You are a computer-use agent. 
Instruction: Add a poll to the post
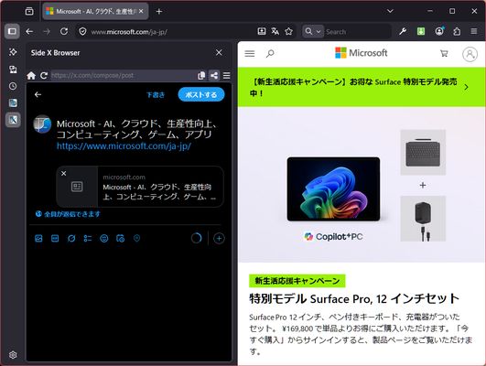tap(88, 238)
